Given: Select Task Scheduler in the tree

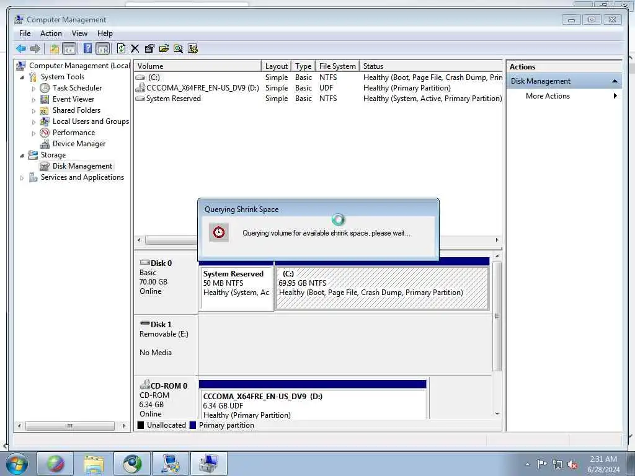Looking at the screenshot, I should (x=77, y=88).
